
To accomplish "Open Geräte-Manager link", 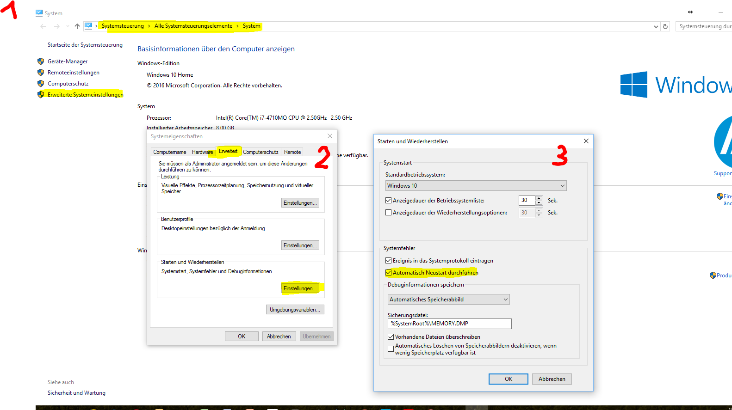I will tap(68, 61).
